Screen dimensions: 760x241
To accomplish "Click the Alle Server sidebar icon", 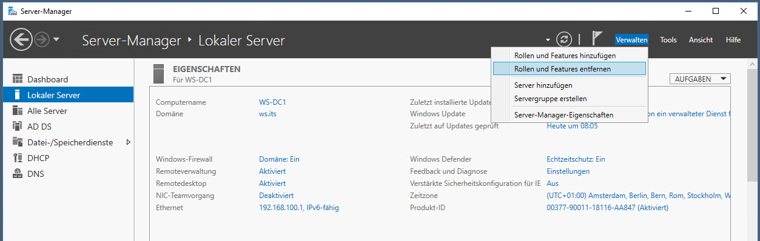I will click(17, 111).
